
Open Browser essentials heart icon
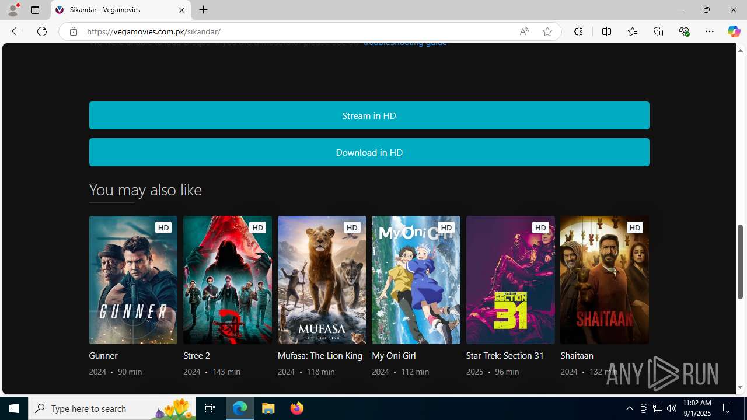[684, 32]
